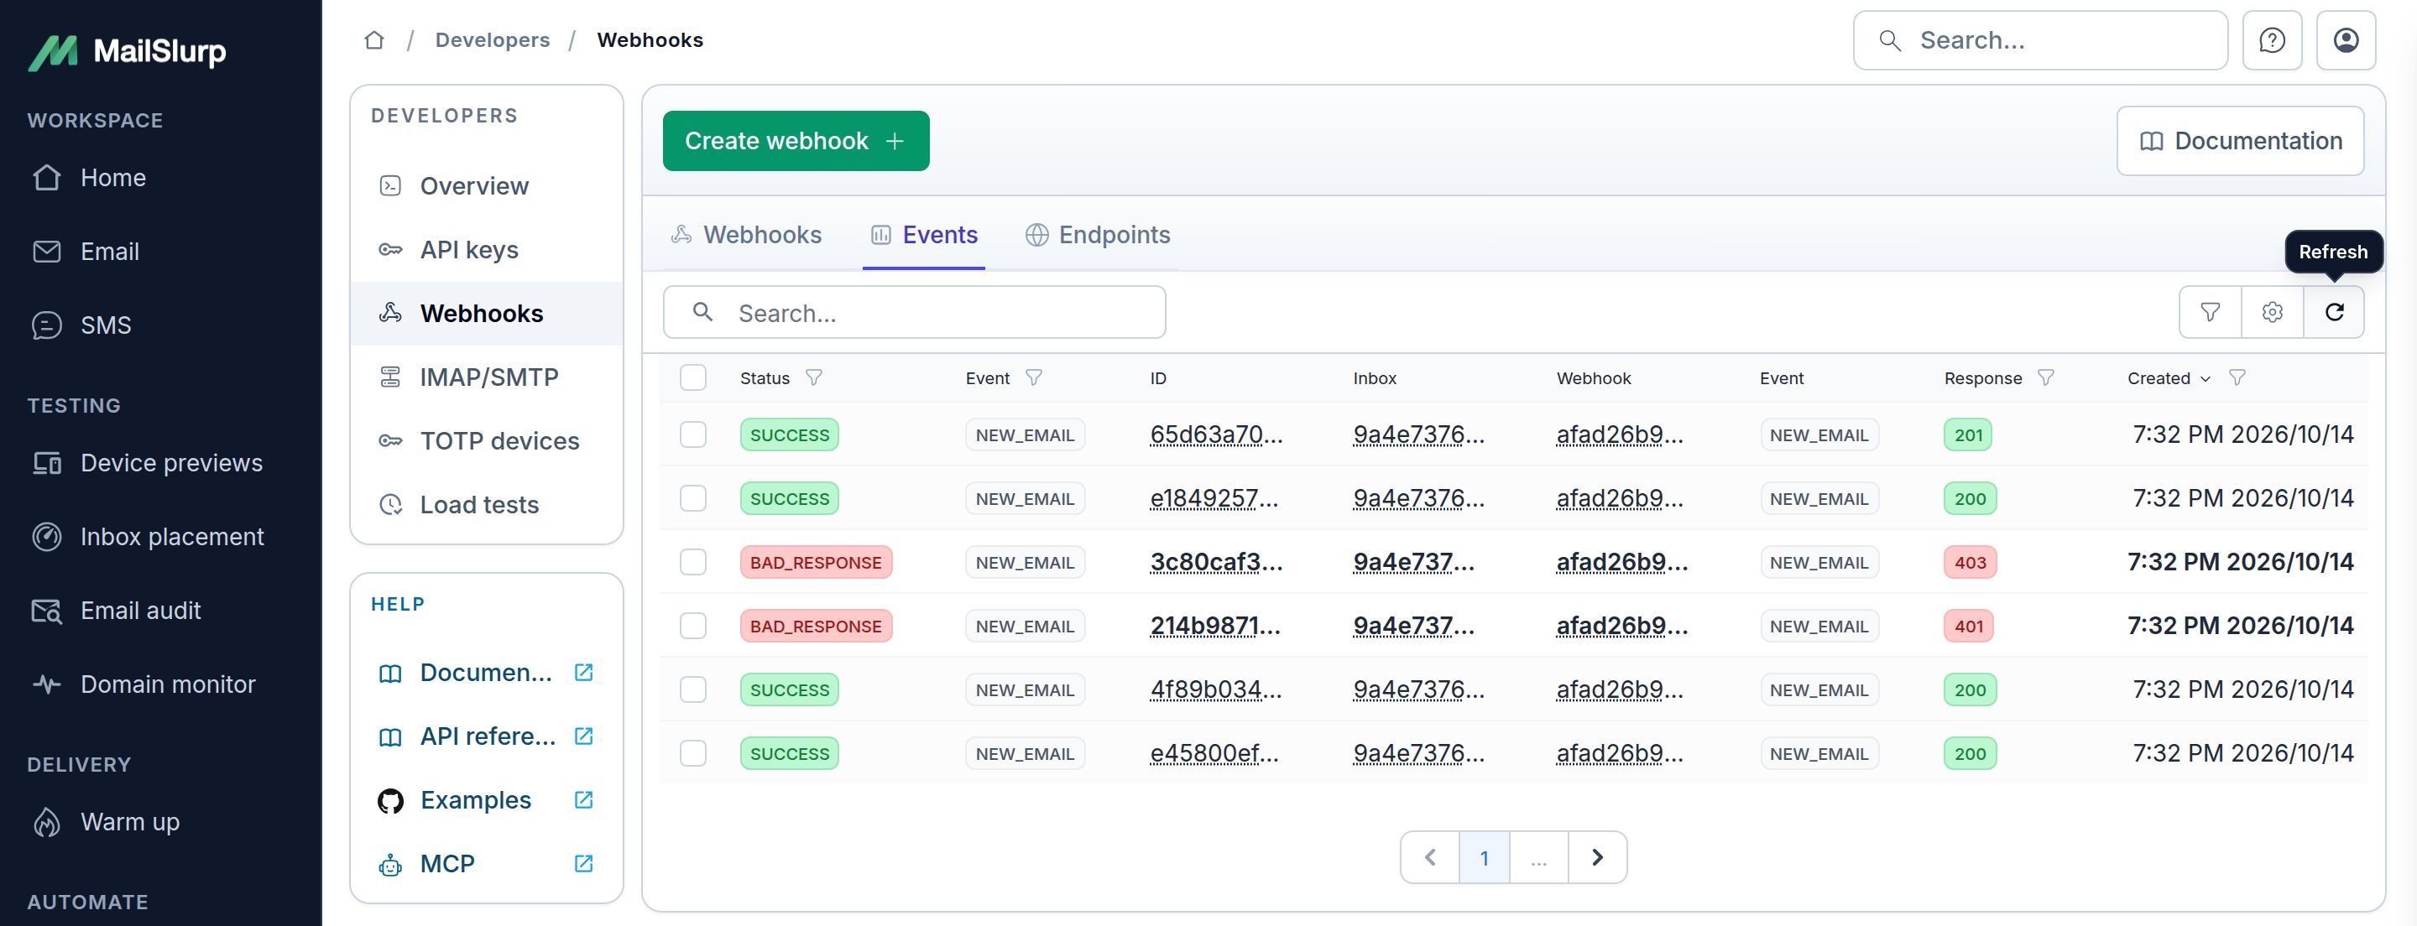The image size is (2417, 926).
Task: Check the row with ID 214b9871
Action: click(693, 626)
